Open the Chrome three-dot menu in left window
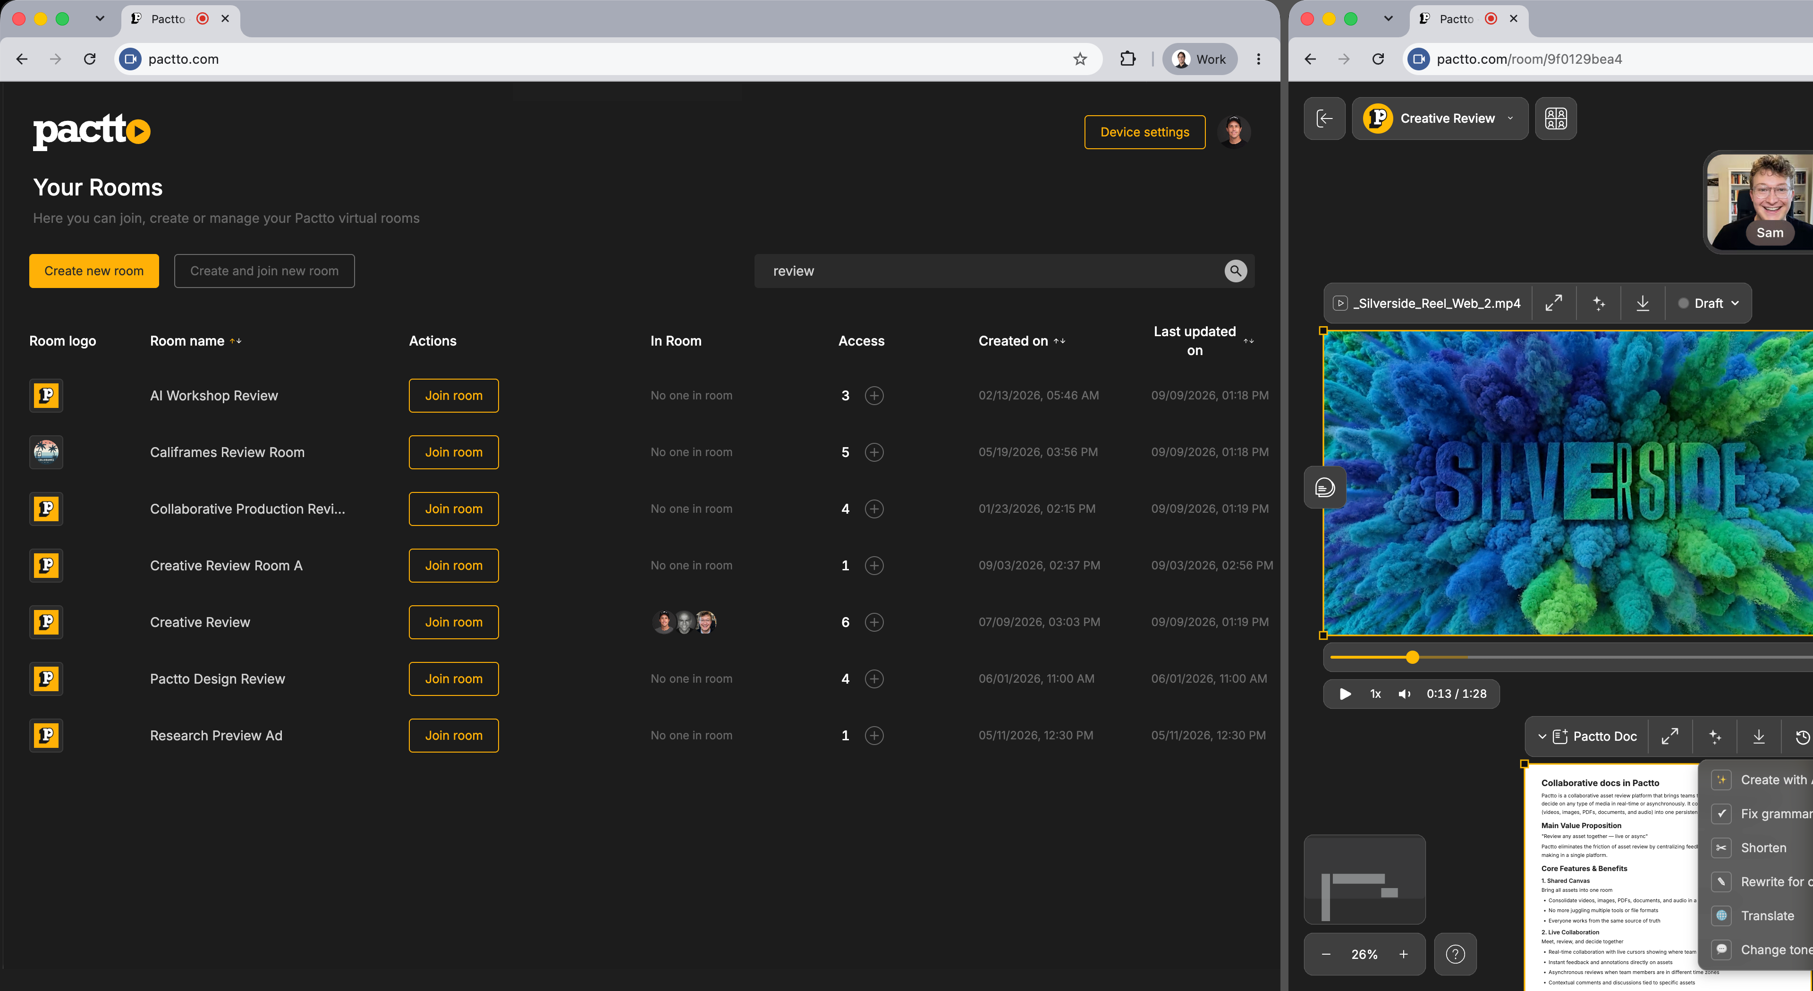This screenshot has height=991, width=1813. 1259,59
